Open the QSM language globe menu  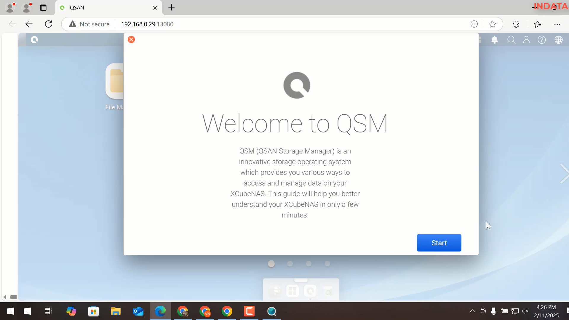559,40
